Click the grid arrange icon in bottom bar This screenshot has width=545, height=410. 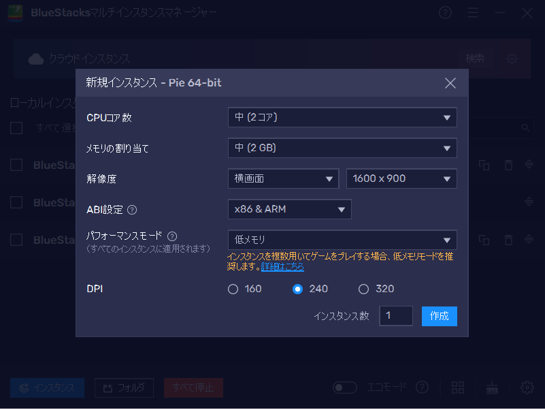[458, 388]
